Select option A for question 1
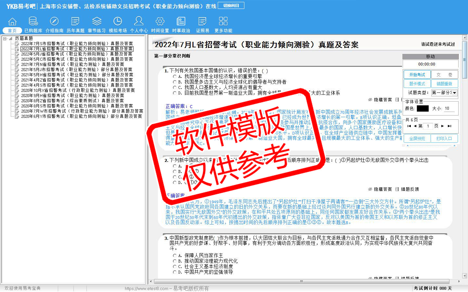This screenshot has width=468, height=292. click(175, 77)
